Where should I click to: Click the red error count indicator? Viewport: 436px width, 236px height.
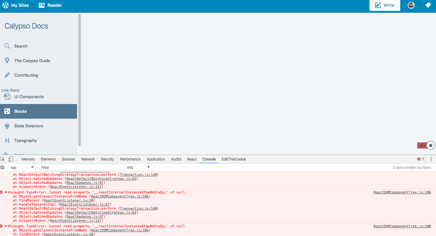421,159
